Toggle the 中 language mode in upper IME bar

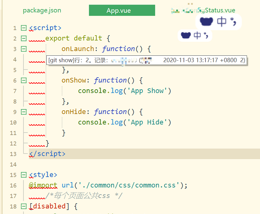[x=222, y=21]
